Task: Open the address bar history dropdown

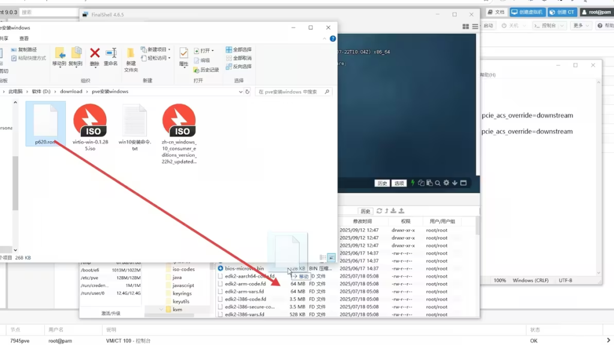Action: pos(240,92)
